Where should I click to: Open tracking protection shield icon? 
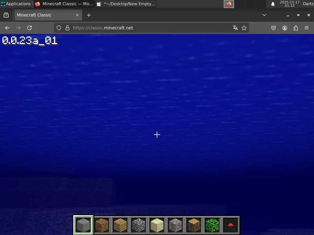point(59,28)
